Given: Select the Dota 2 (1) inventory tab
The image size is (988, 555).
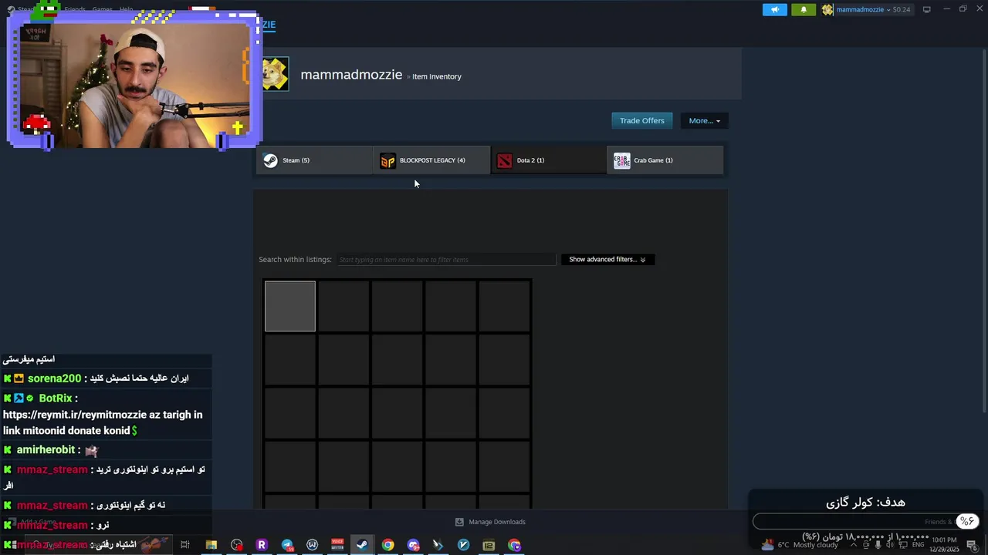Looking at the screenshot, I should tap(549, 160).
